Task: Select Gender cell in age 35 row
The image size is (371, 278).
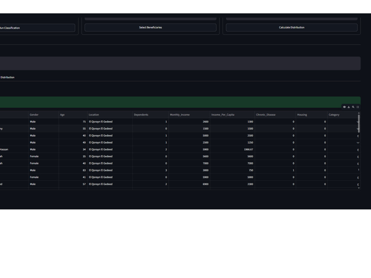Action: pos(43,156)
